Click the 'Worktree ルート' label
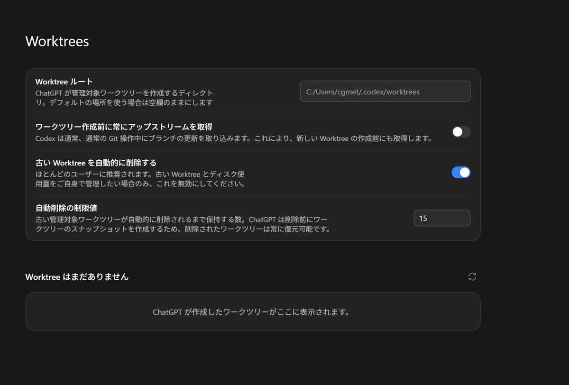This screenshot has height=385, width=569. tap(64, 82)
